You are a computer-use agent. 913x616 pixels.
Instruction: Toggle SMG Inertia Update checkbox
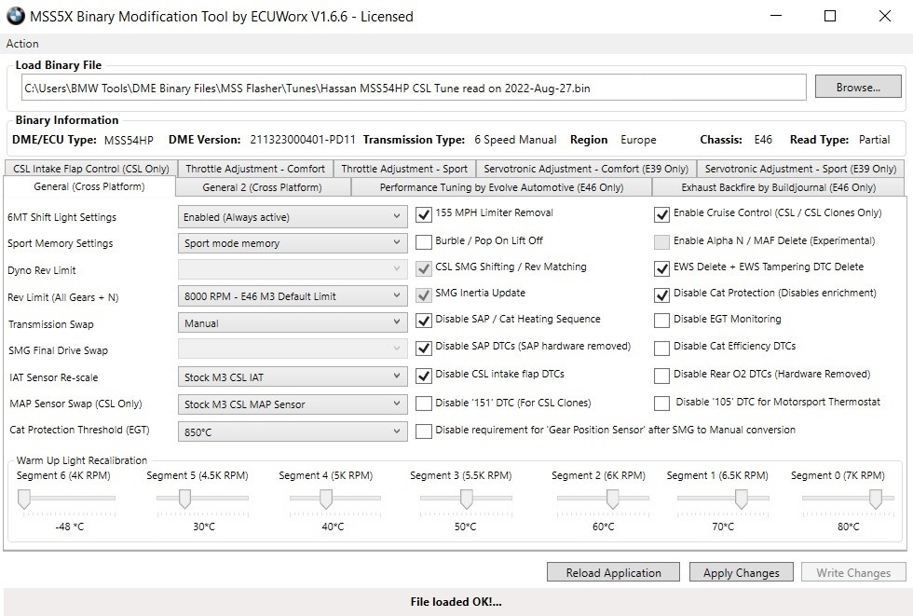pos(424,295)
